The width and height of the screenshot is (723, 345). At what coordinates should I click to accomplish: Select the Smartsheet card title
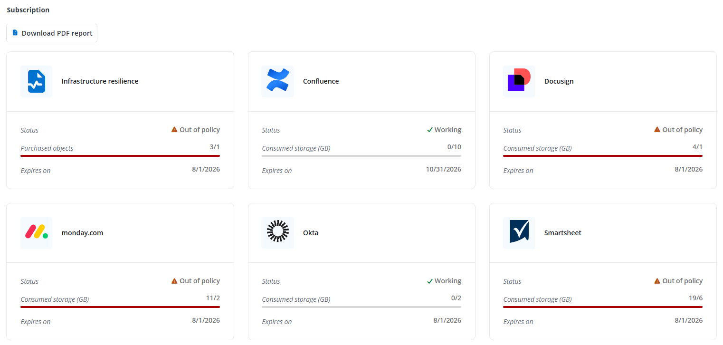coord(562,233)
